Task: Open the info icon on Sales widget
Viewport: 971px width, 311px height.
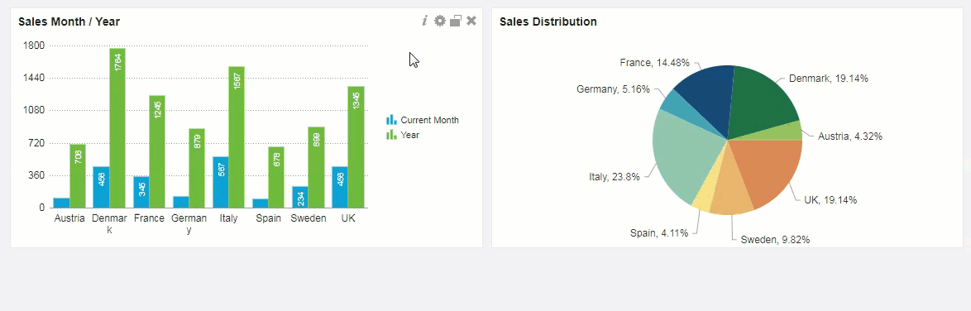Action: (x=425, y=21)
